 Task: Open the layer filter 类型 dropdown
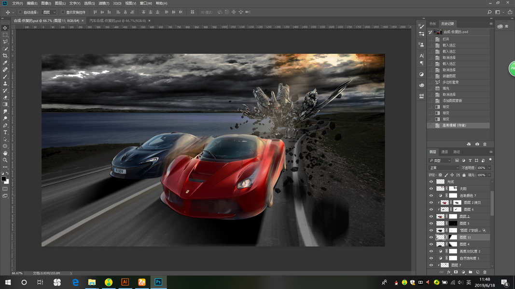[x=440, y=160]
